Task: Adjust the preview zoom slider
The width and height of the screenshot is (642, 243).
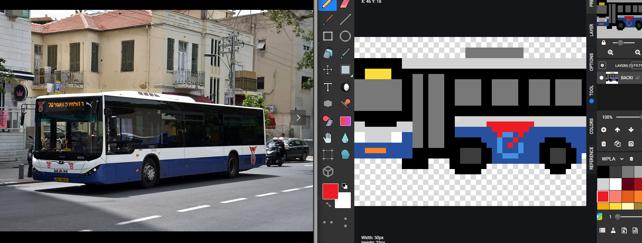Action: 624,43
